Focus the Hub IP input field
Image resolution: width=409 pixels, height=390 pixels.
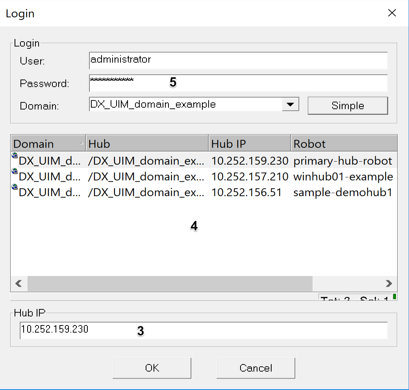[x=204, y=330]
